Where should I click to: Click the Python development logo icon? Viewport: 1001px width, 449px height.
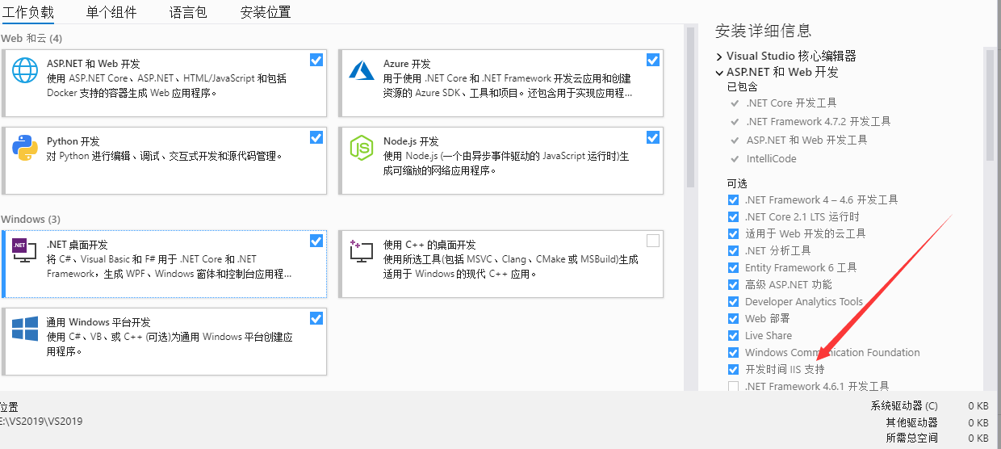pos(25,148)
